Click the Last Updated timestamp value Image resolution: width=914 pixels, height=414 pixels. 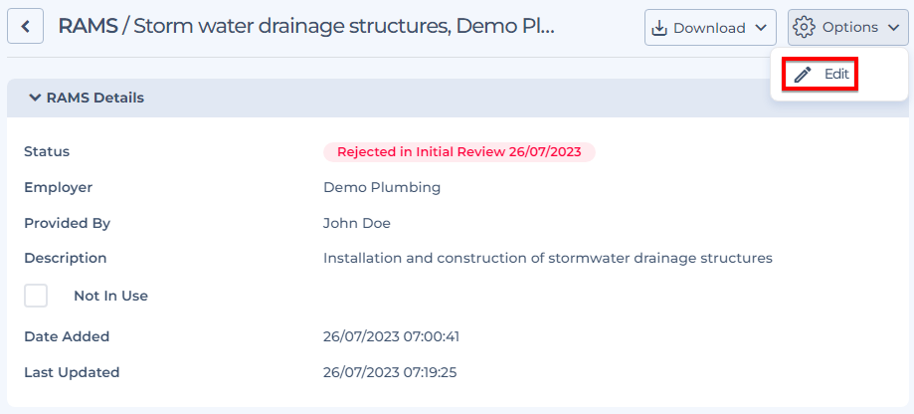pos(390,372)
